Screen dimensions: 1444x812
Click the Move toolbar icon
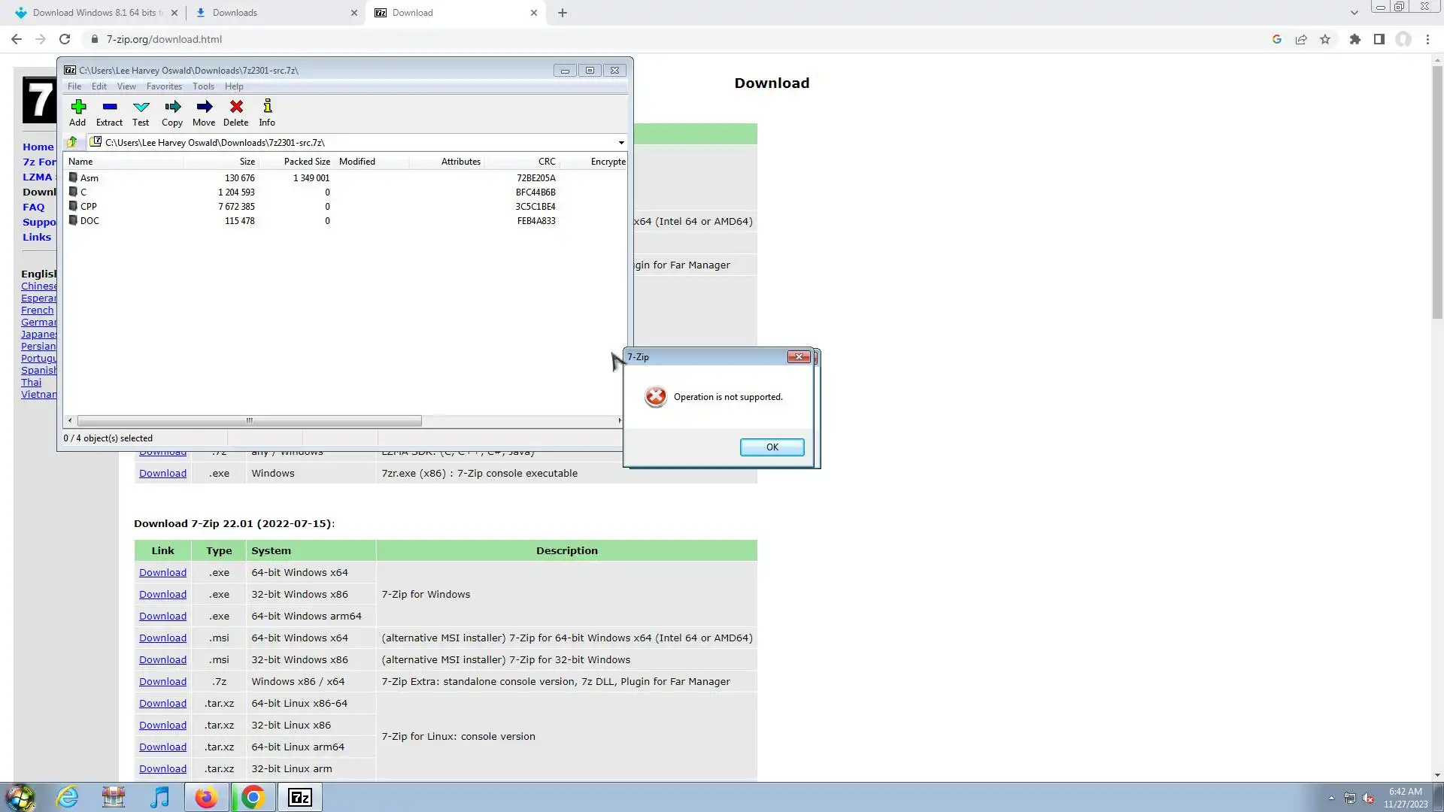[204, 107]
